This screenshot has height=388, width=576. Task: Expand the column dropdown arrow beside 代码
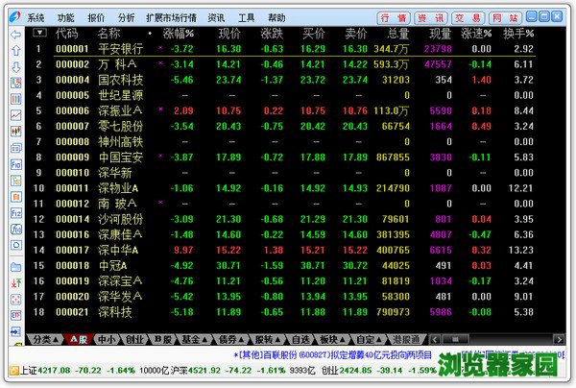(38, 33)
